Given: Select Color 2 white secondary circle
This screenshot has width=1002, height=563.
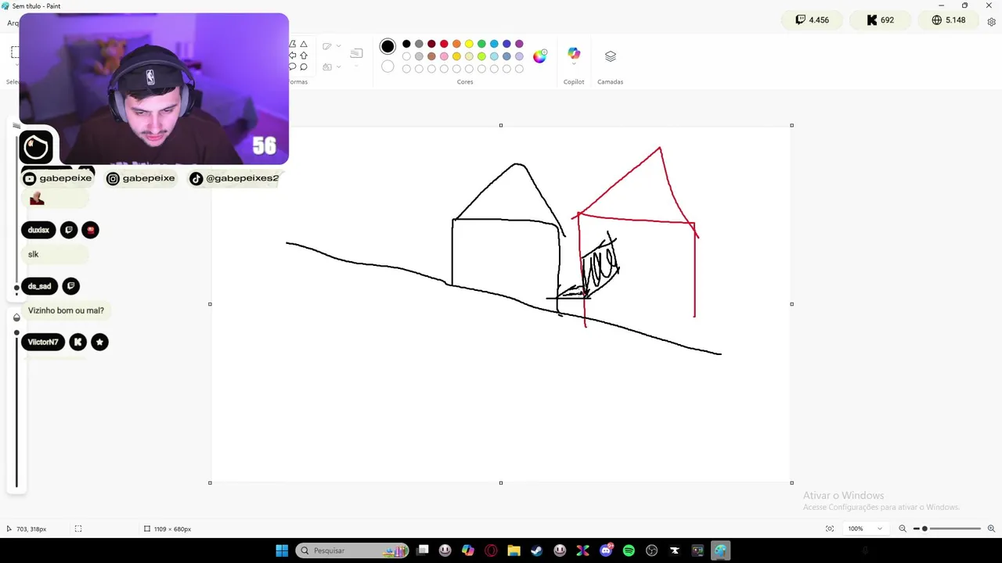Looking at the screenshot, I should click(387, 66).
